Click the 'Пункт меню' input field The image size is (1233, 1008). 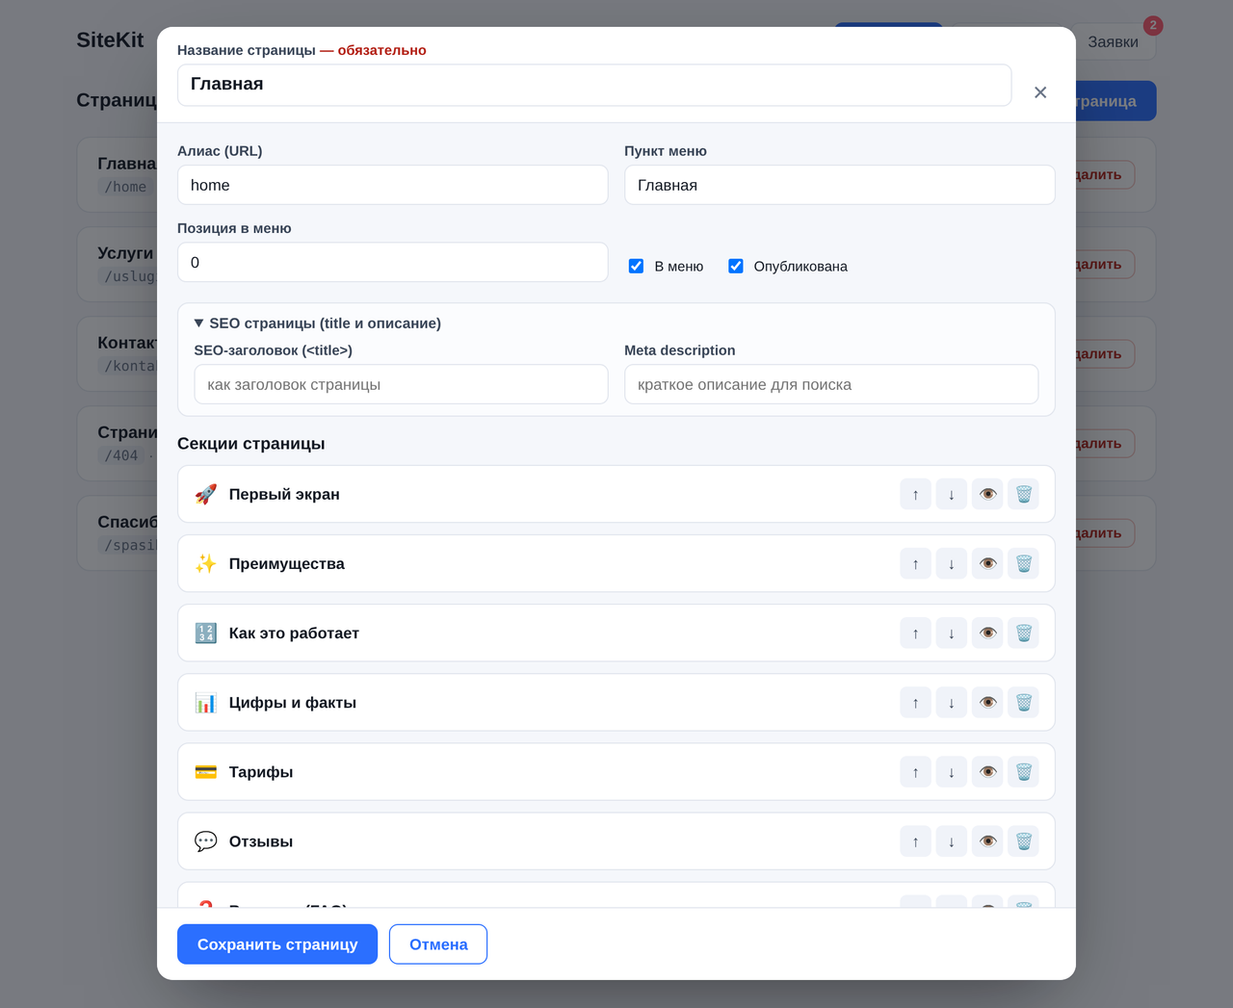coord(840,185)
